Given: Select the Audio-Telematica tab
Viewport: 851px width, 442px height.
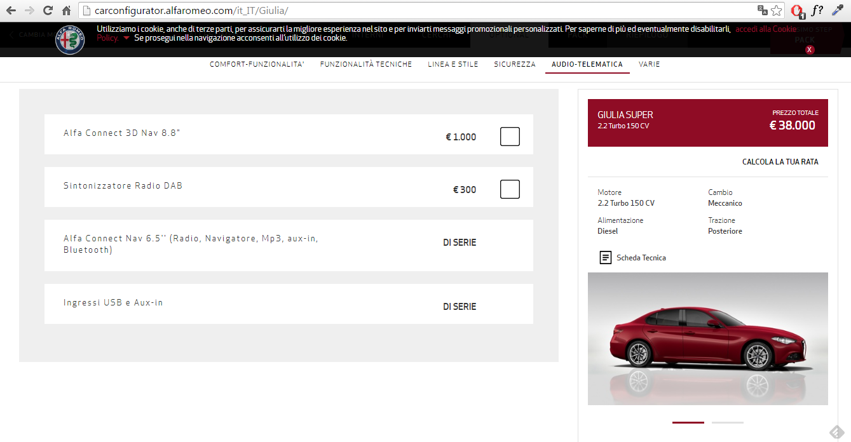Looking at the screenshot, I should point(587,64).
